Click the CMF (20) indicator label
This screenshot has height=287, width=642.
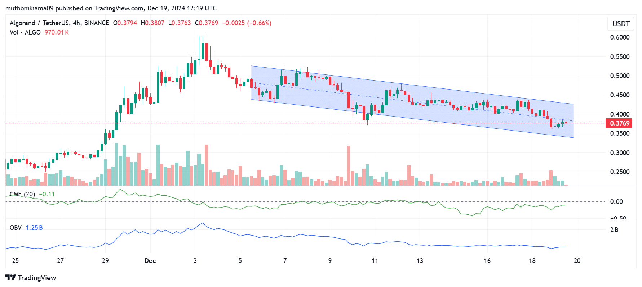point(22,194)
